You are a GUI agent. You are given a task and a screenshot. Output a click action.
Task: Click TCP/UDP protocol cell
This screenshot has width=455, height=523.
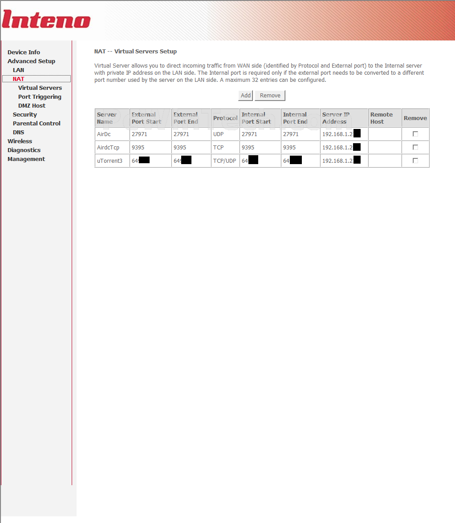[x=225, y=161]
